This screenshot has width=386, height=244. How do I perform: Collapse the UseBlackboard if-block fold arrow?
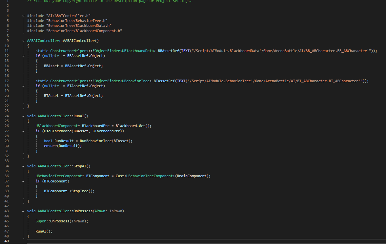[x=23, y=131]
